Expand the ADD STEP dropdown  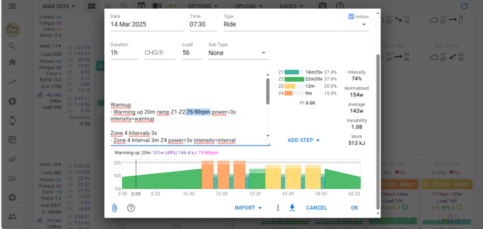click(304, 141)
